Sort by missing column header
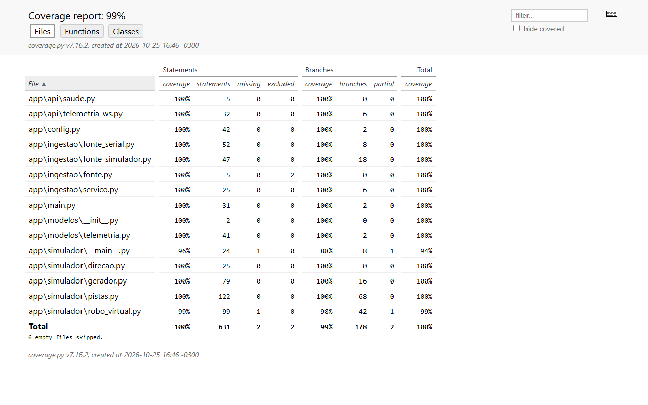The height and width of the screenshot is (405, 648). 249,84
